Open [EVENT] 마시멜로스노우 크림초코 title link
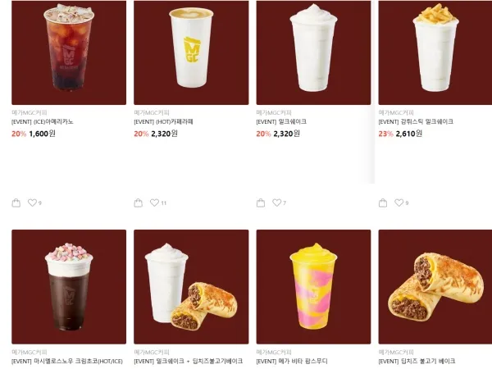This screenshot has width=492, height=369. coord(67,362)
